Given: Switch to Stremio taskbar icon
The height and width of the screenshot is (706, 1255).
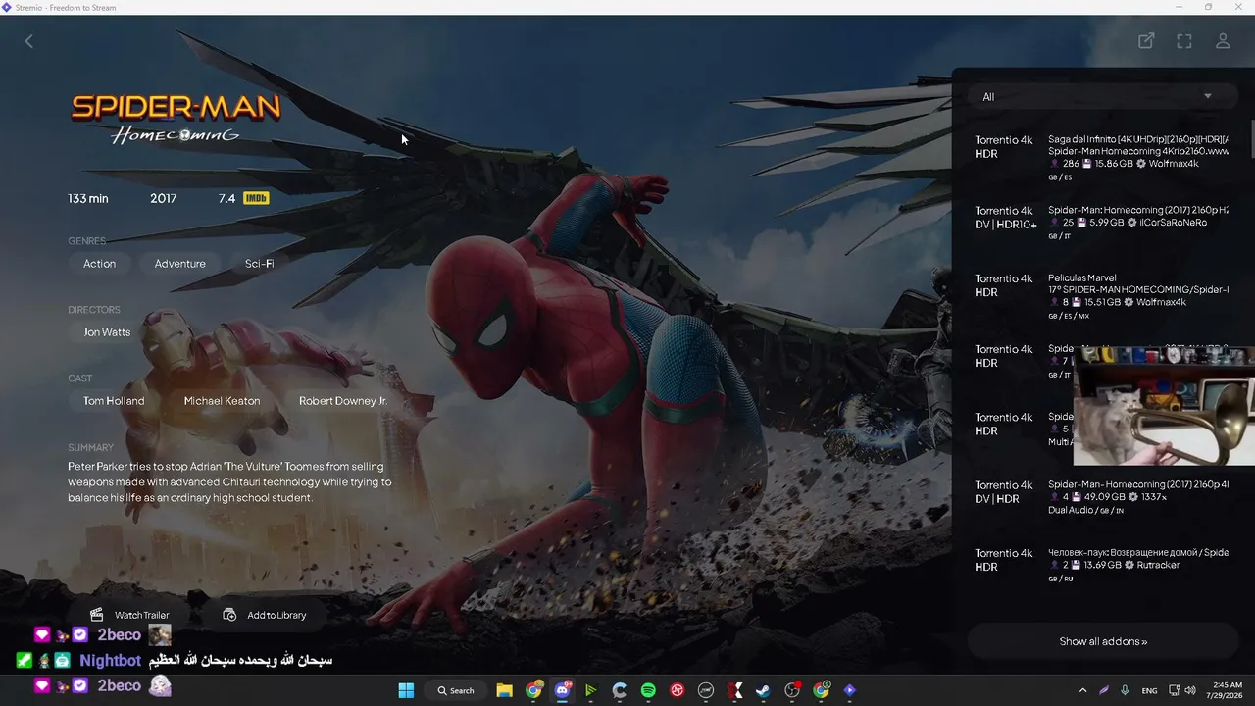Looking at the screenshot, I should click(849, 690).
